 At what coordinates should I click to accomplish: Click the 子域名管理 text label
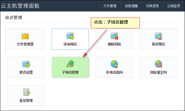pyautogui.click(x=70, y=72)
